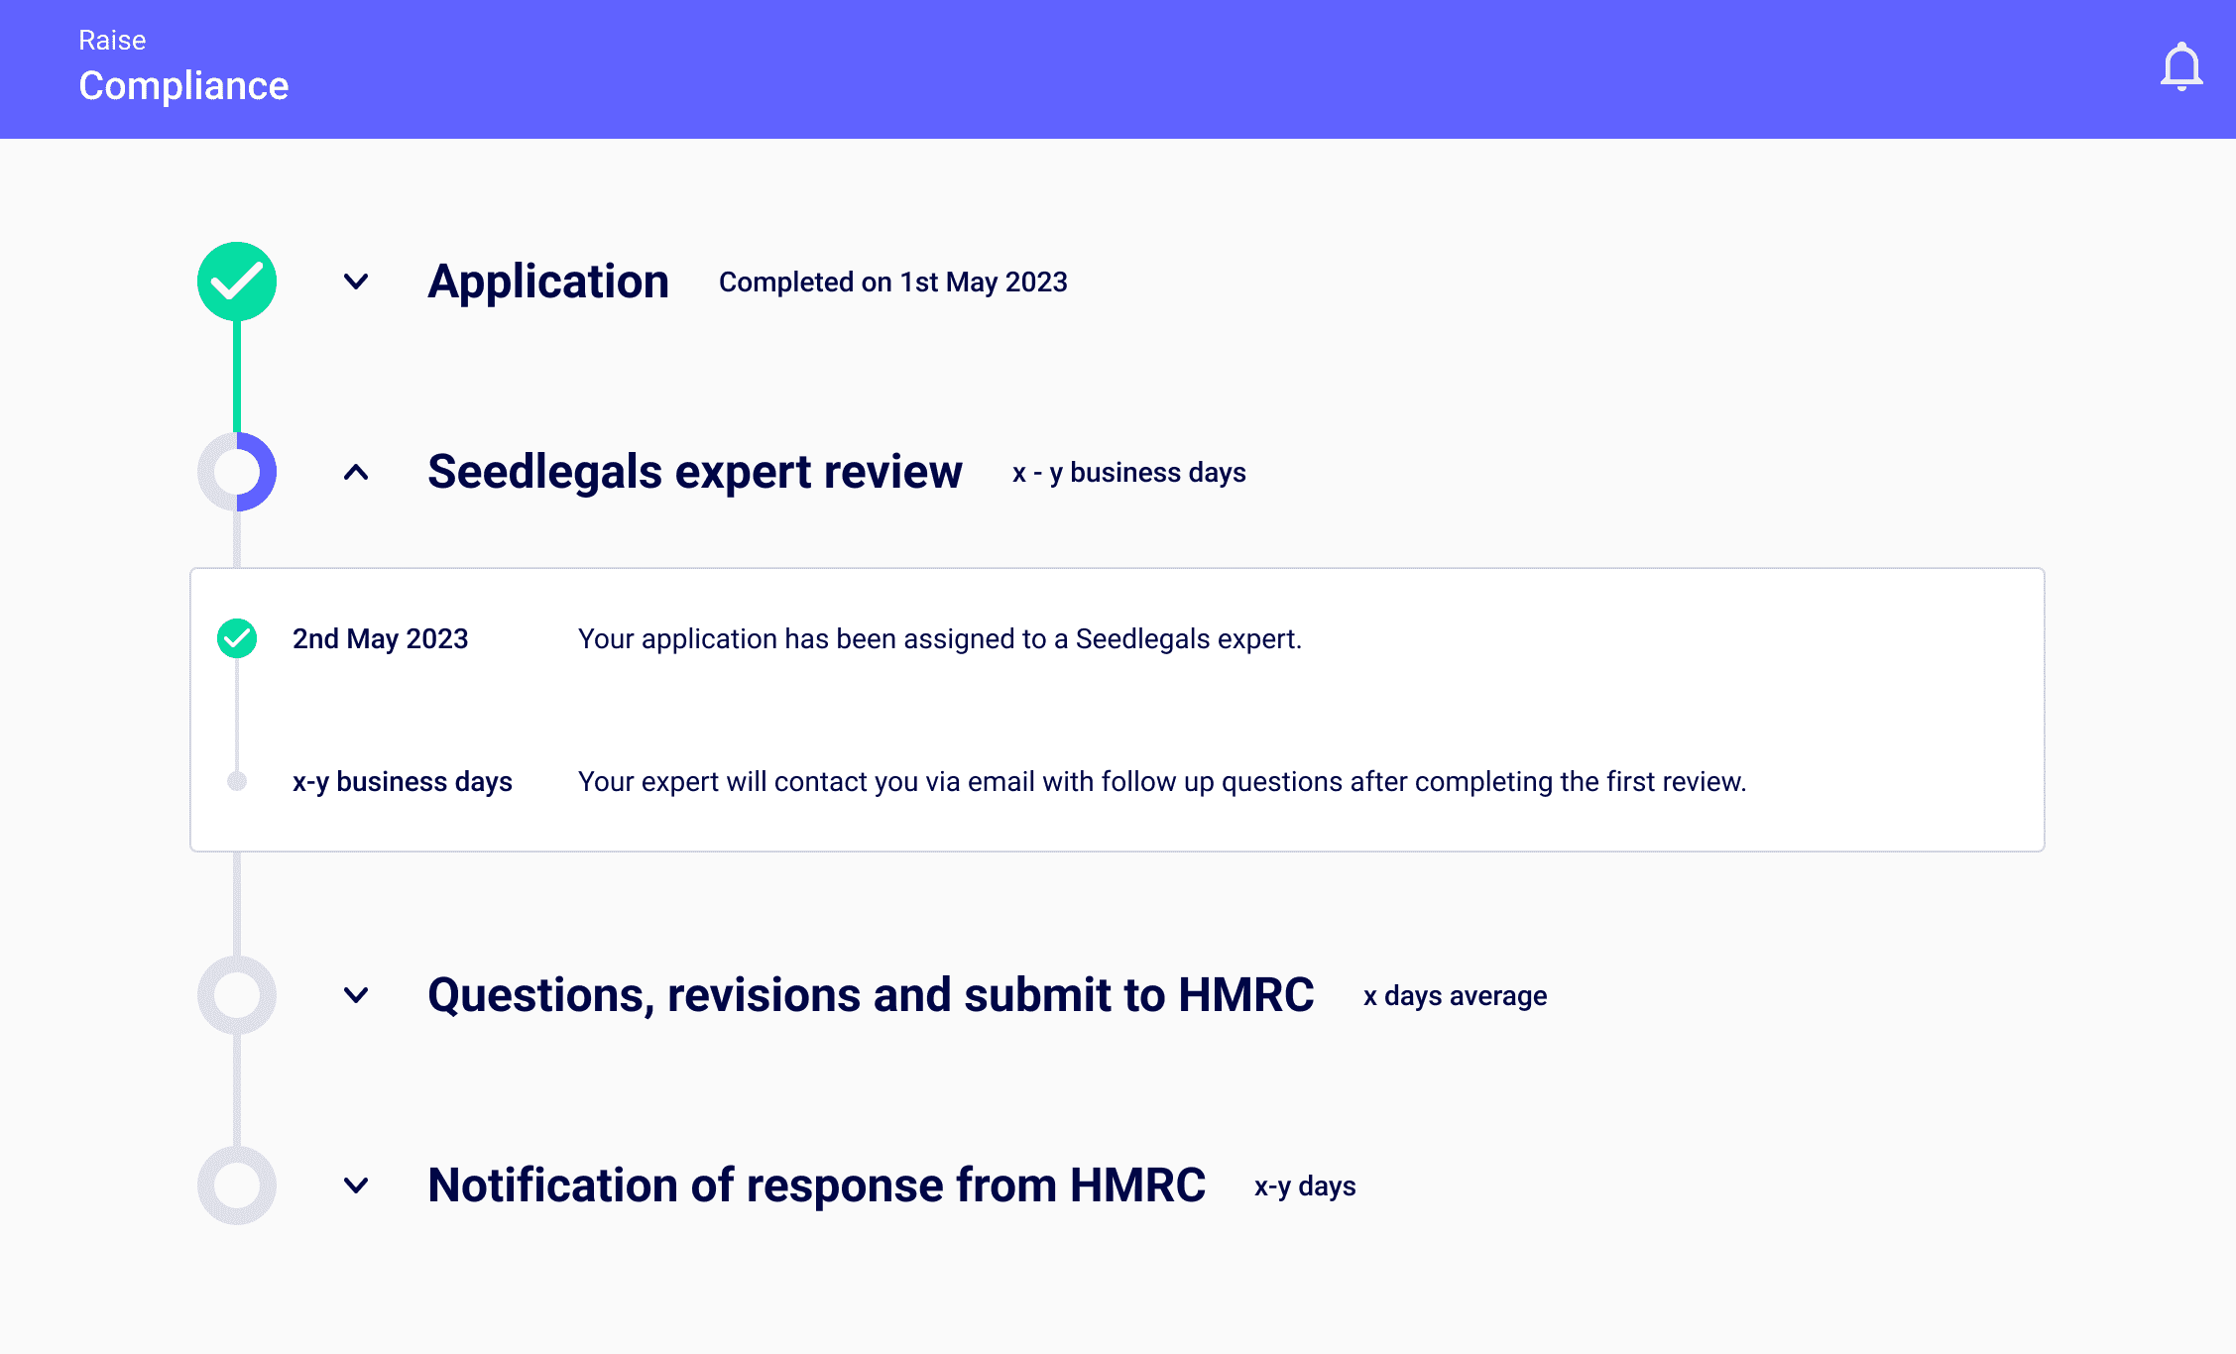Click the timeline connector between Application and Seedlegals expert review
This screenshot has width=2236, height=1354.
[x=237, y=377]
